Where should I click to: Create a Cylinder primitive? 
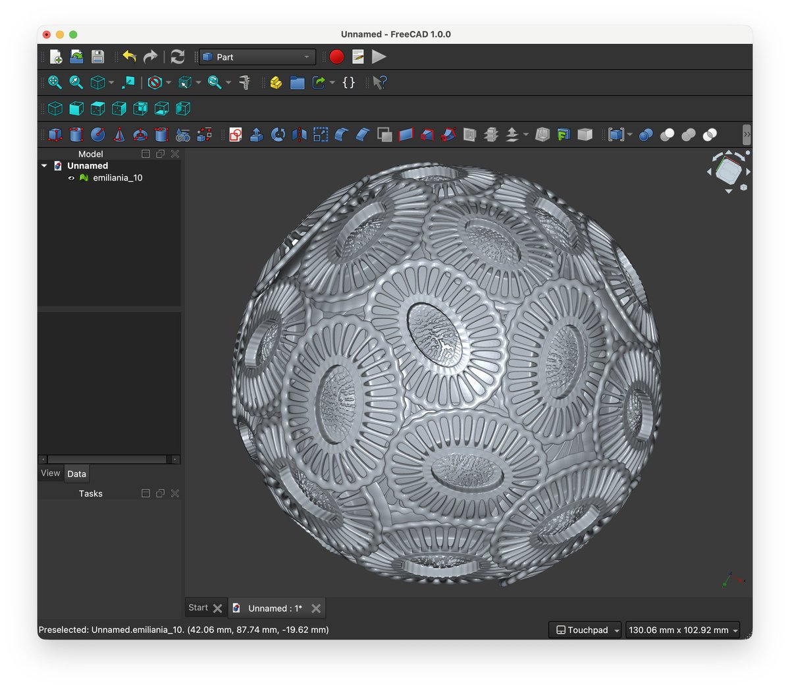(76, 134)
